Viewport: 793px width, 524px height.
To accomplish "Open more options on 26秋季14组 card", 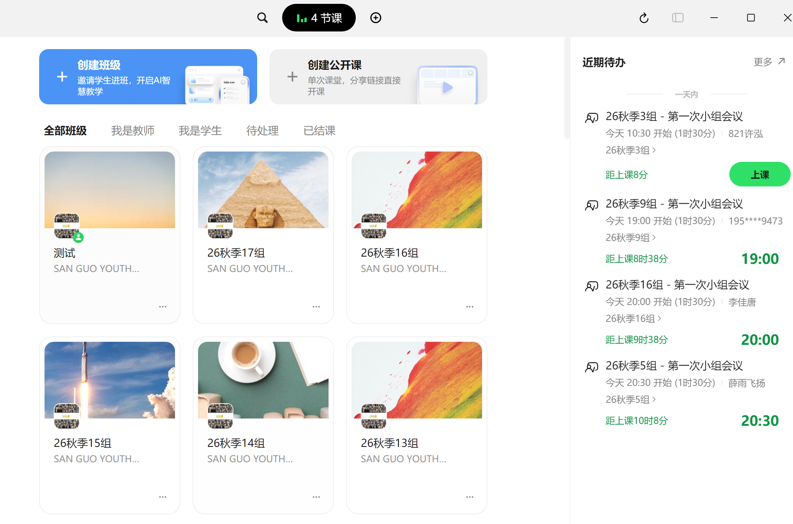I will tap(316, 497).
